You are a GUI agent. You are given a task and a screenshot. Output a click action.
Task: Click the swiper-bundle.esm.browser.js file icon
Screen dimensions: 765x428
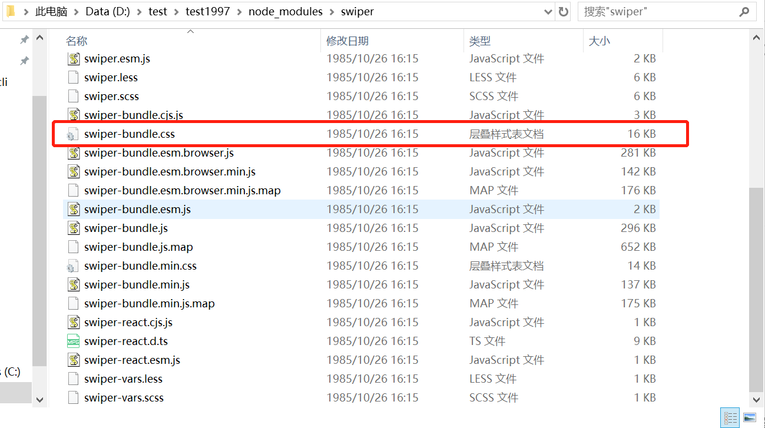73,153
